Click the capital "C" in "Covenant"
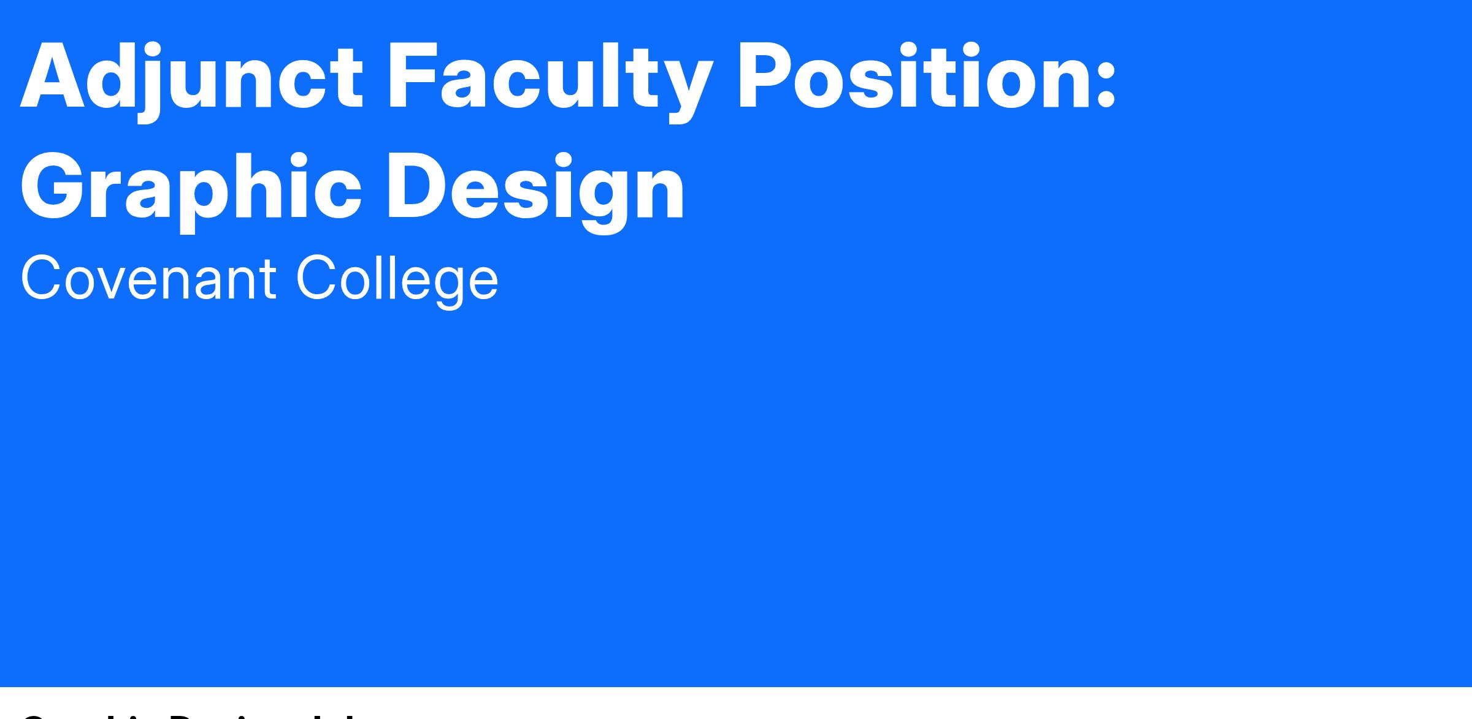1472x719 pixels. click(43, 280)
